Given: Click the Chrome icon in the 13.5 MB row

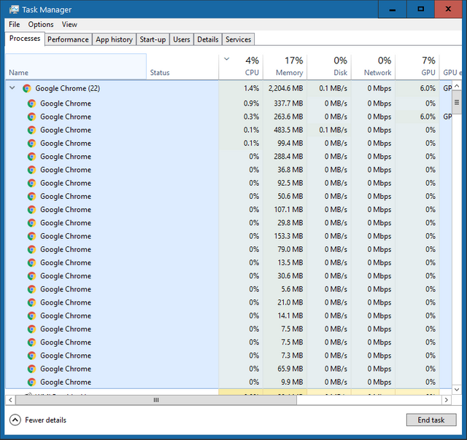Looking at the screenshot, I should (31, 263).
